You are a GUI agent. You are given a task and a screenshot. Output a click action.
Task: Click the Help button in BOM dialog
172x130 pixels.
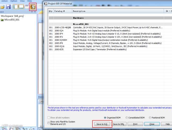coord(167,124)
